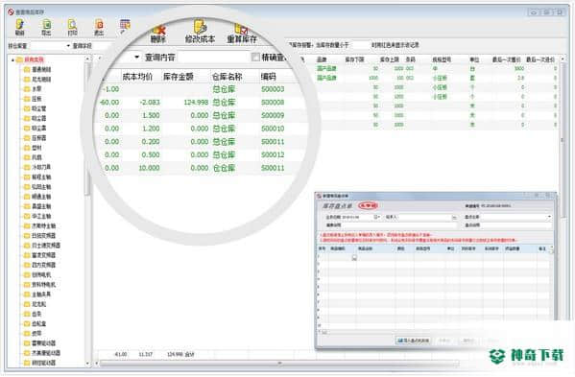Viewport: 575px width, 377px height.
Task: Open the 盘点仓库 dropdown in the stocktake dialog
Action: coord(549,217)
